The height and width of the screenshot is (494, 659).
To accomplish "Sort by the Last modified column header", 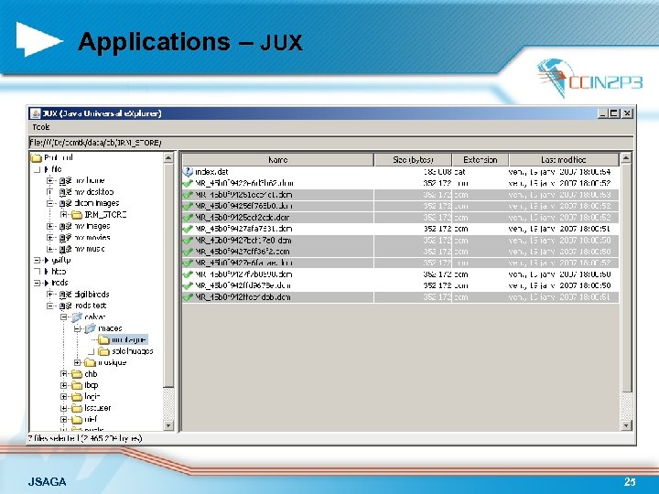I will tap(564, 159).
